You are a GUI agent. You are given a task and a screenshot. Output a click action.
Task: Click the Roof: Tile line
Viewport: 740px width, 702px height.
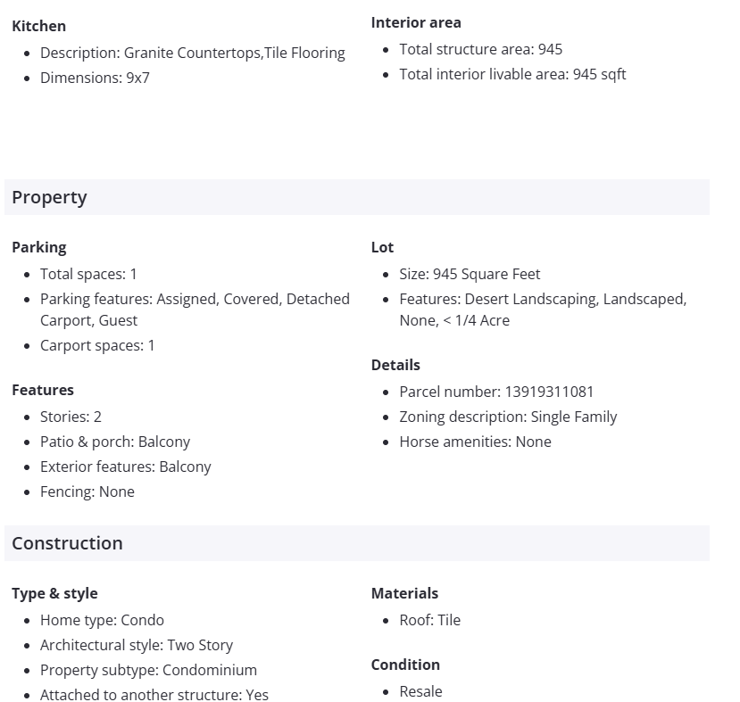(x=429, y=620)
